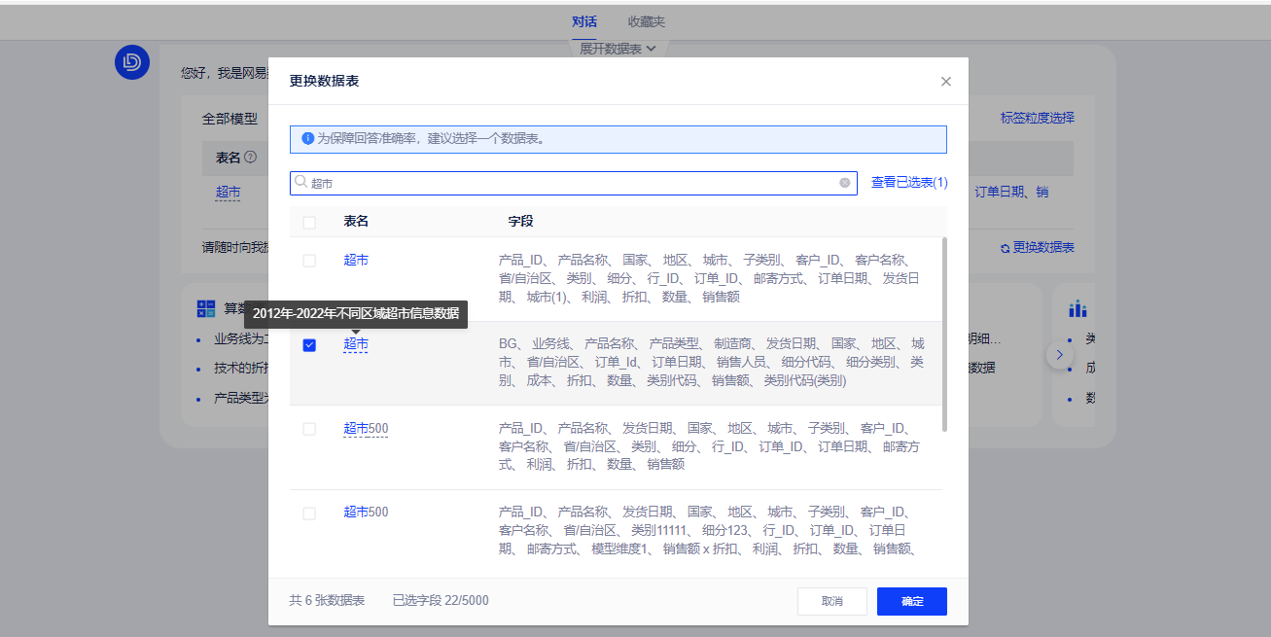This screenshot has width=1271, height=637.
Task: Click the 确定 button
Action: tap(911, 601)
